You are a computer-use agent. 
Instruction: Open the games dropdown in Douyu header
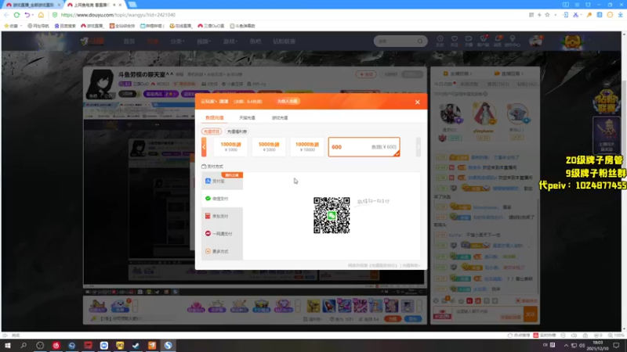[x=230, y=41]
